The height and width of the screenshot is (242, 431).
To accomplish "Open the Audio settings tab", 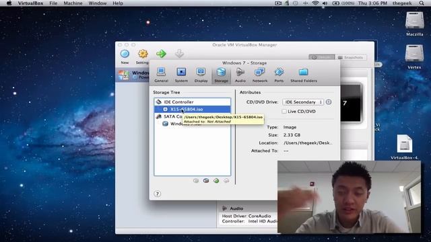I will [240, 75].
